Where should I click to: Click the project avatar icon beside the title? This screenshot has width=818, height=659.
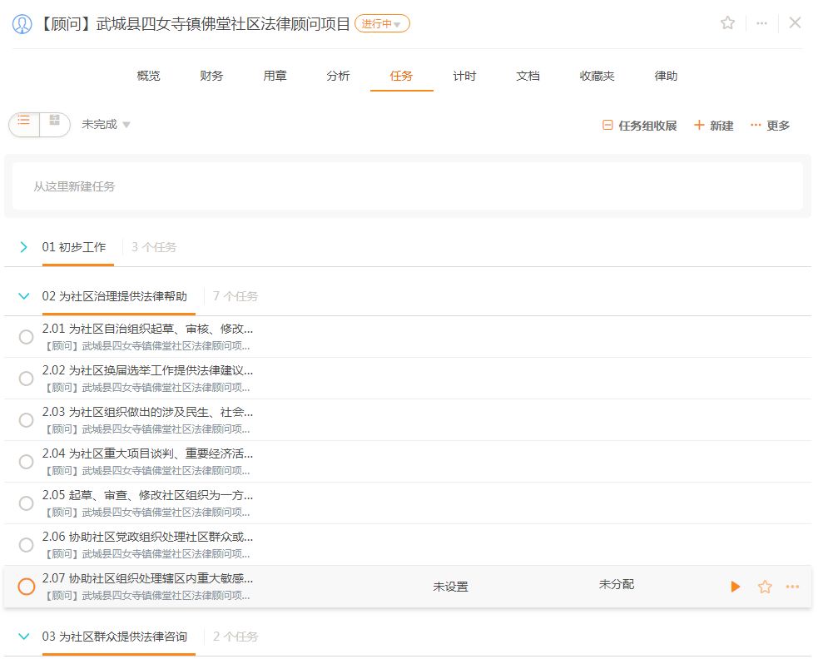click(x=22, y=24)
